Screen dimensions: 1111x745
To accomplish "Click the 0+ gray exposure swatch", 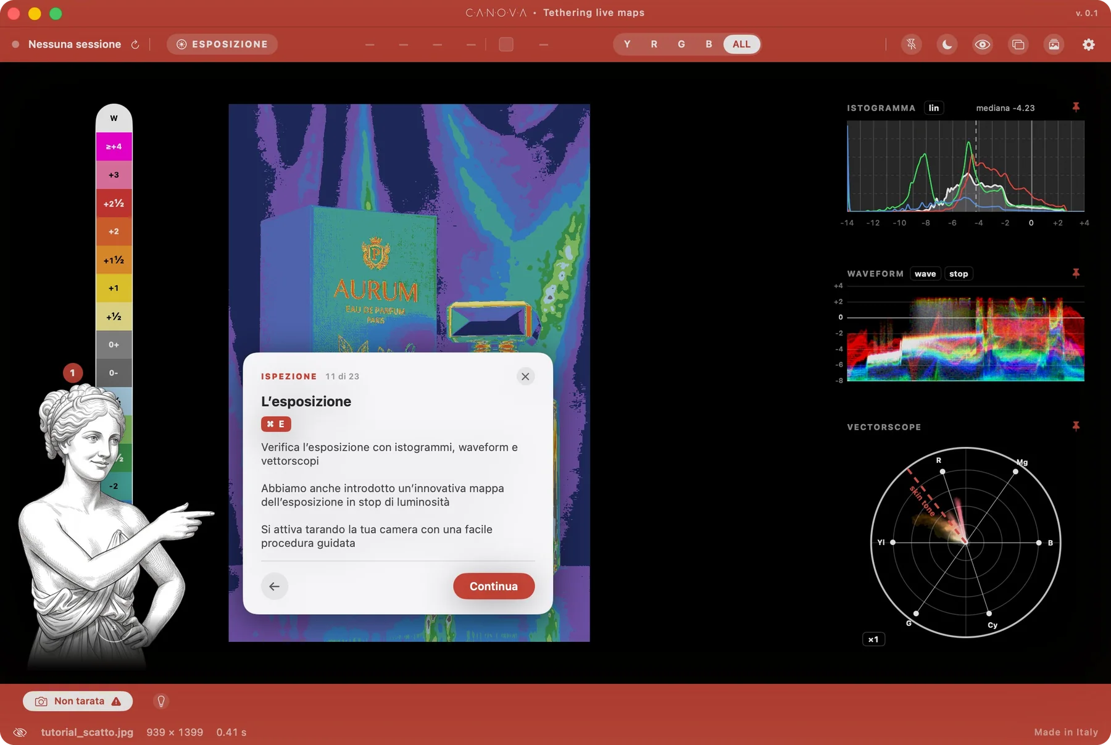I will (114, 344).
